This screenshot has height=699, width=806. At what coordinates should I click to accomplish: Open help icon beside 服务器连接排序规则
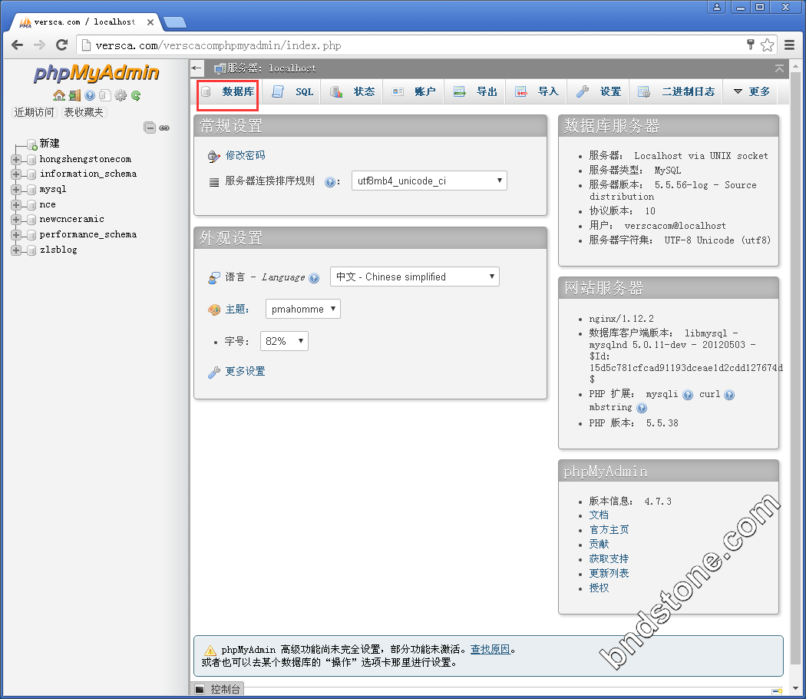click(x=330, y=181)
